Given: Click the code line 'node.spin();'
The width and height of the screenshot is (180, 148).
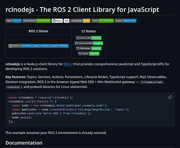Looking at the screenshot, I should pos(22,118).
